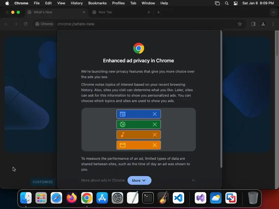The image size is (279, 209).
Task: Open the VMware Fusion Dock icon
Action: (231, 198)
